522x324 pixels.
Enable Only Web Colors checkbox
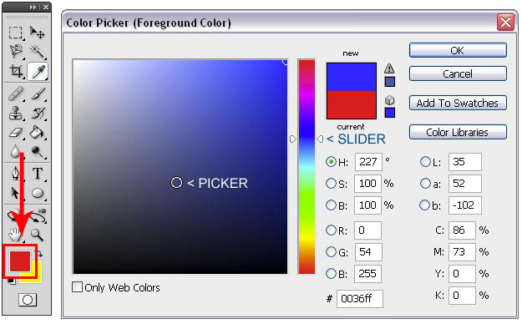[77, 287]
